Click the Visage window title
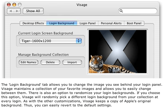This screenshot has width=164, height=110. [82, 5]
